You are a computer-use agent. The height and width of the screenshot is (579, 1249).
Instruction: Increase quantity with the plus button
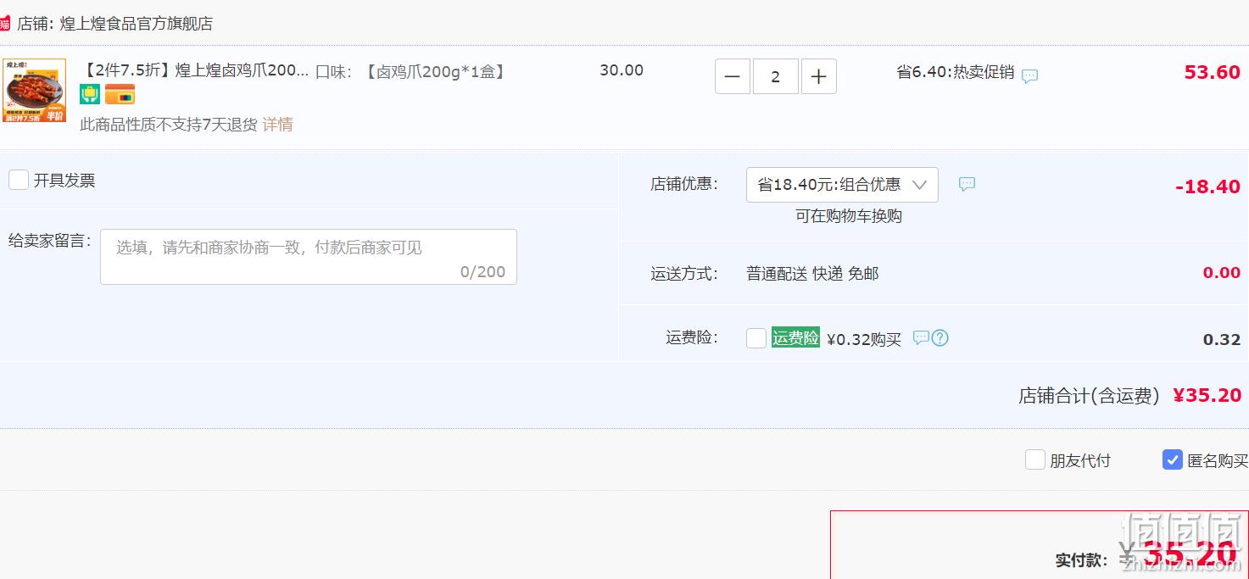coord(818,76)
